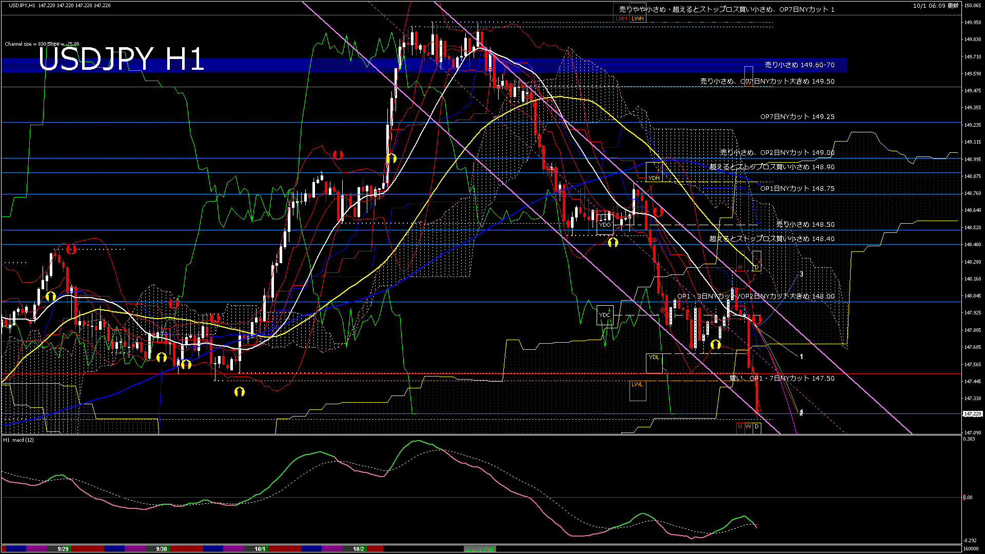The width and height of the screenshot is (985, 554).
Task: Select the 10/2 date label on time axis
Action: [359, 549]
